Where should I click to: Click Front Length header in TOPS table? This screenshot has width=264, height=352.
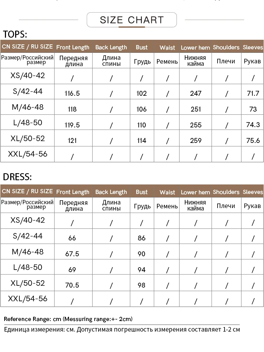73,48
